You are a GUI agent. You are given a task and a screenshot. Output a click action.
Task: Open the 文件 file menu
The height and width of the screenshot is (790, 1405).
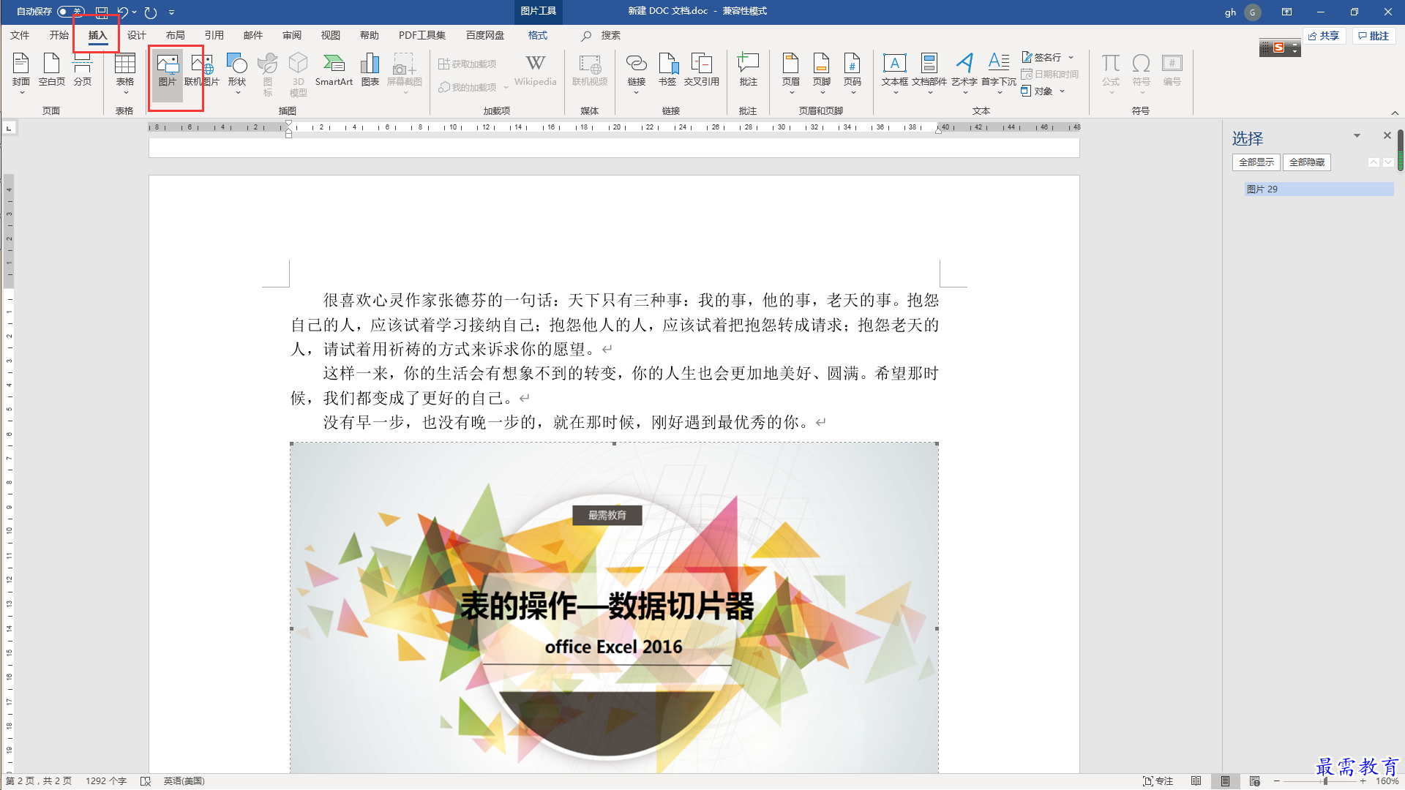20,35
